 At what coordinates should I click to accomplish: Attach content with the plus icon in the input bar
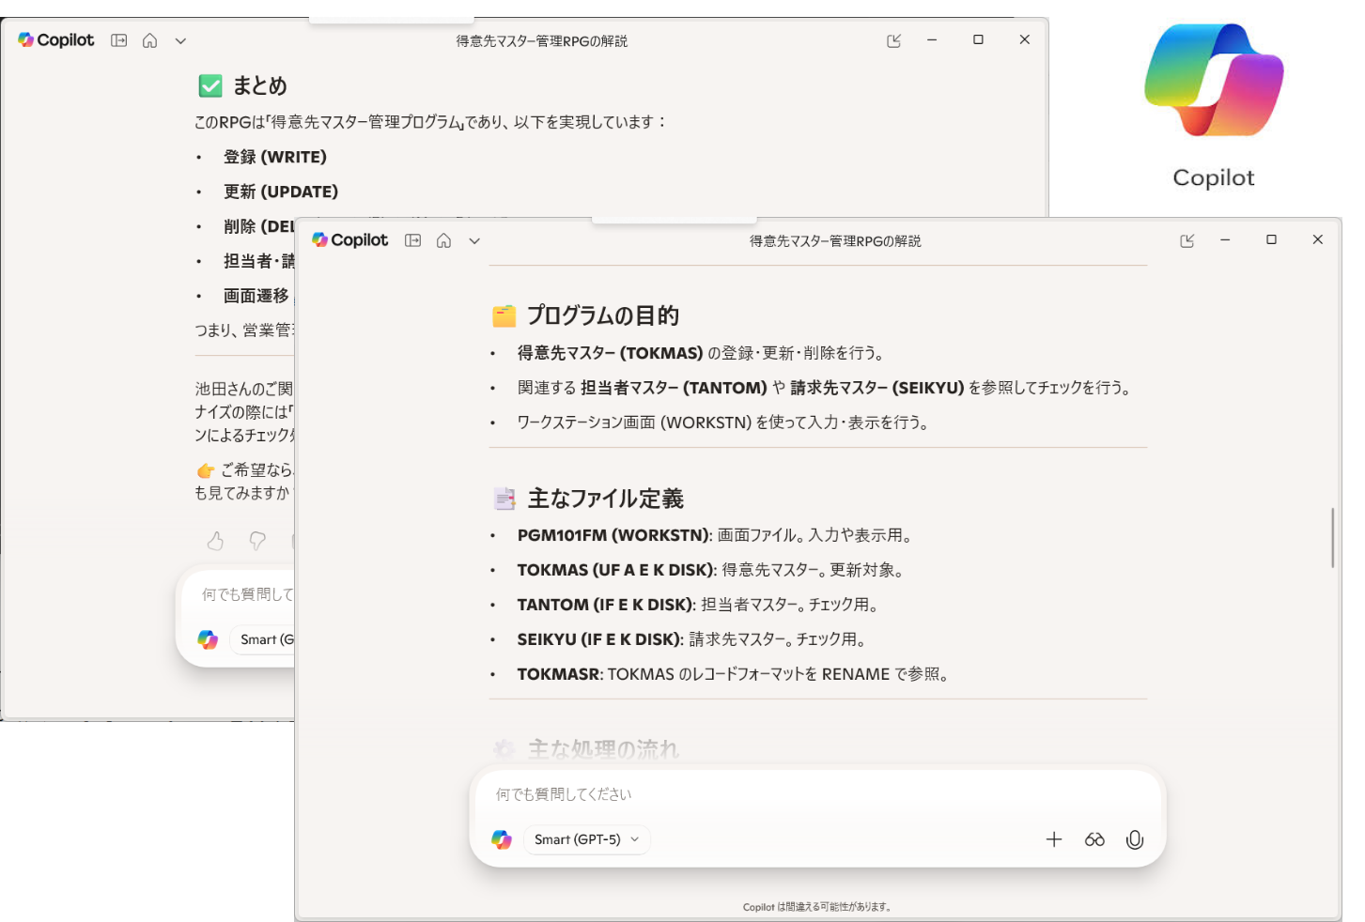click(1054, 839)
